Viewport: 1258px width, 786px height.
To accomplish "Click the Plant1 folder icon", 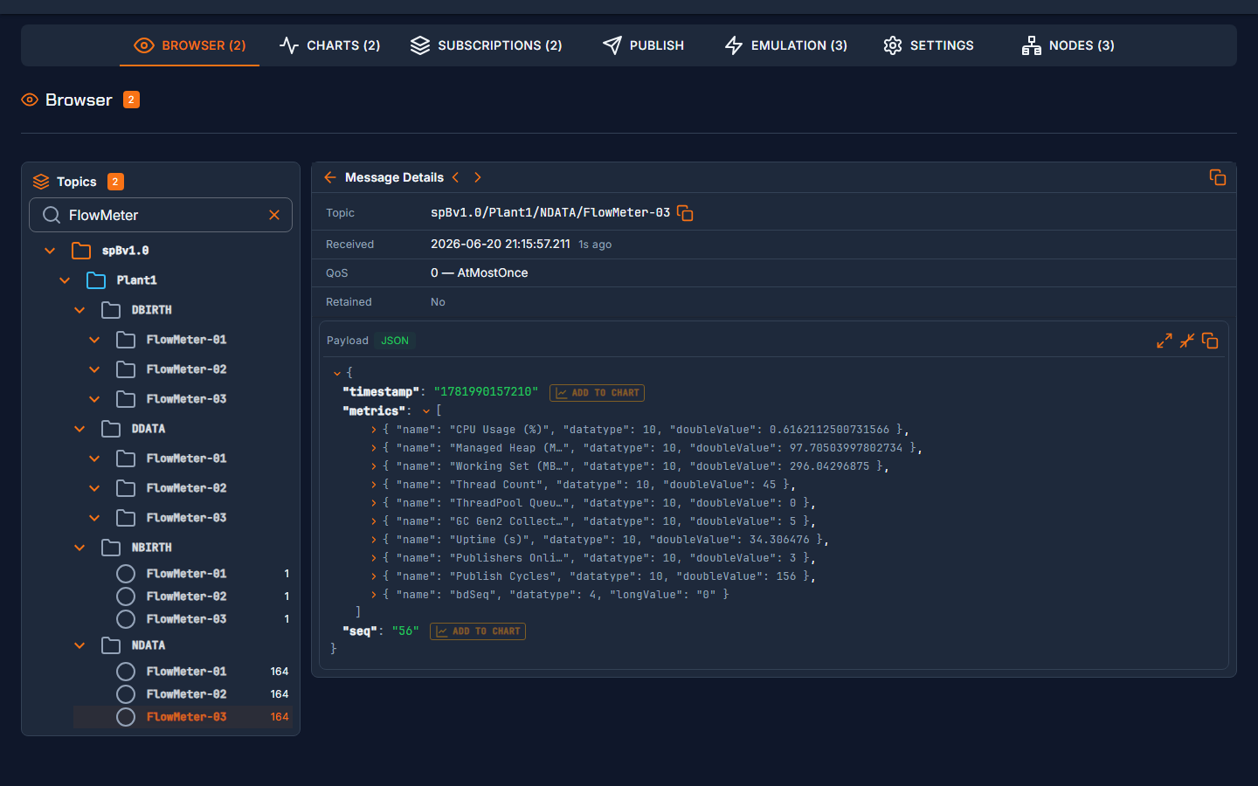I will pyautogui.click(x=96, y=280).
